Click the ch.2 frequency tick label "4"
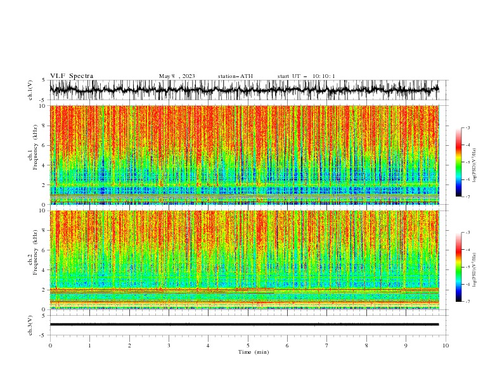 (44, 270)
